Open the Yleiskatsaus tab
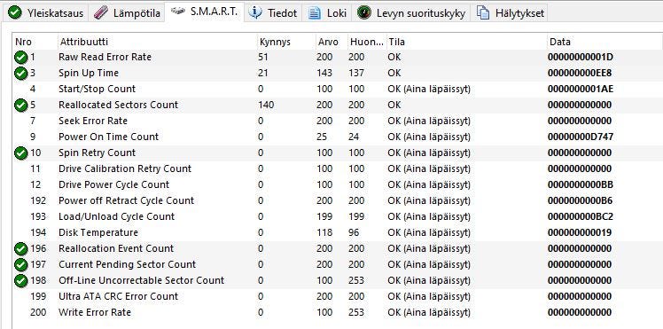 [x=45, y=12]
